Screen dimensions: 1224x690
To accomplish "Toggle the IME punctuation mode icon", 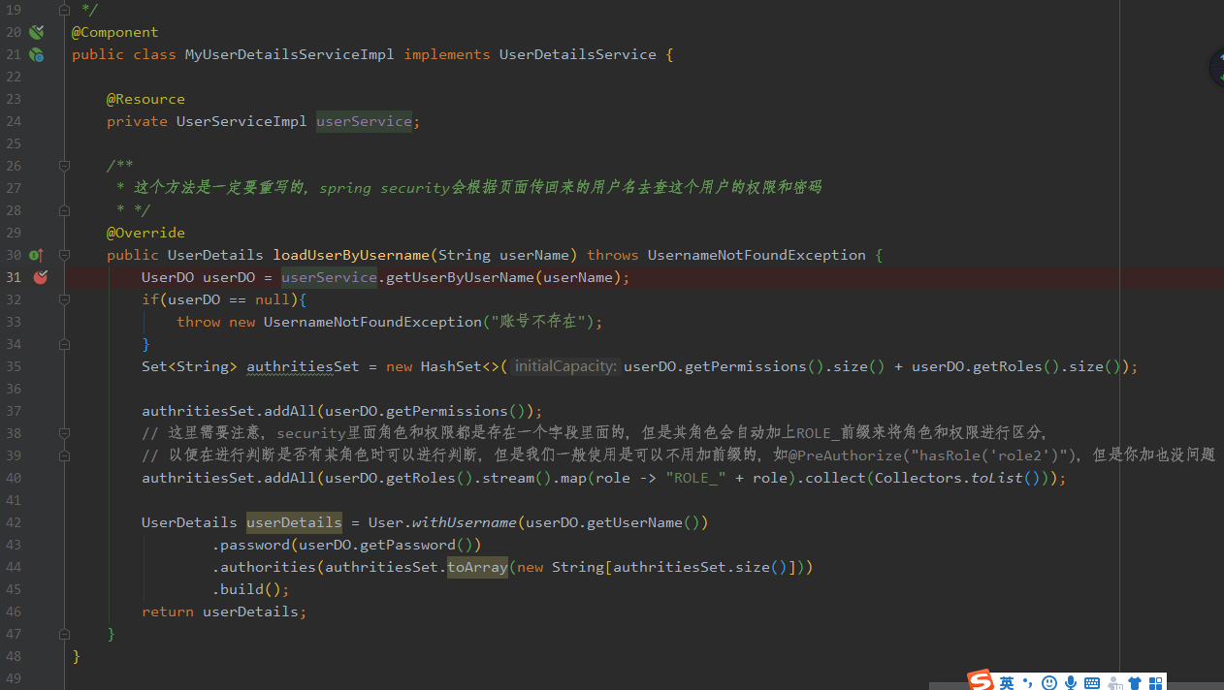I will [x=1027, y=683].
